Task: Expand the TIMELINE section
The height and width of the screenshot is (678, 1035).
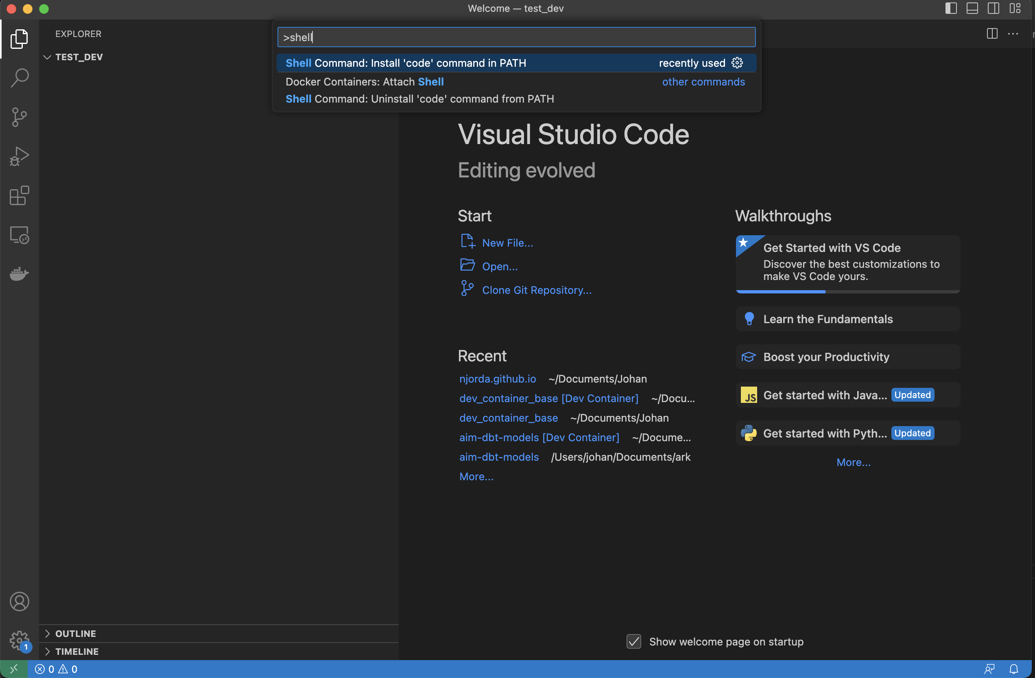Action: (76, 652)
